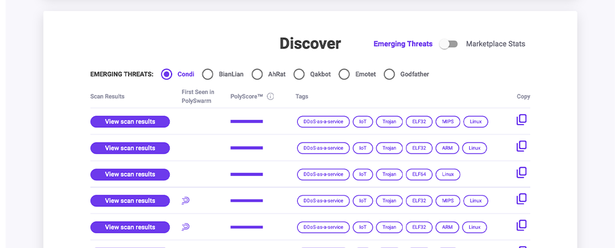Click the ELF64 tag

[419, 174]
